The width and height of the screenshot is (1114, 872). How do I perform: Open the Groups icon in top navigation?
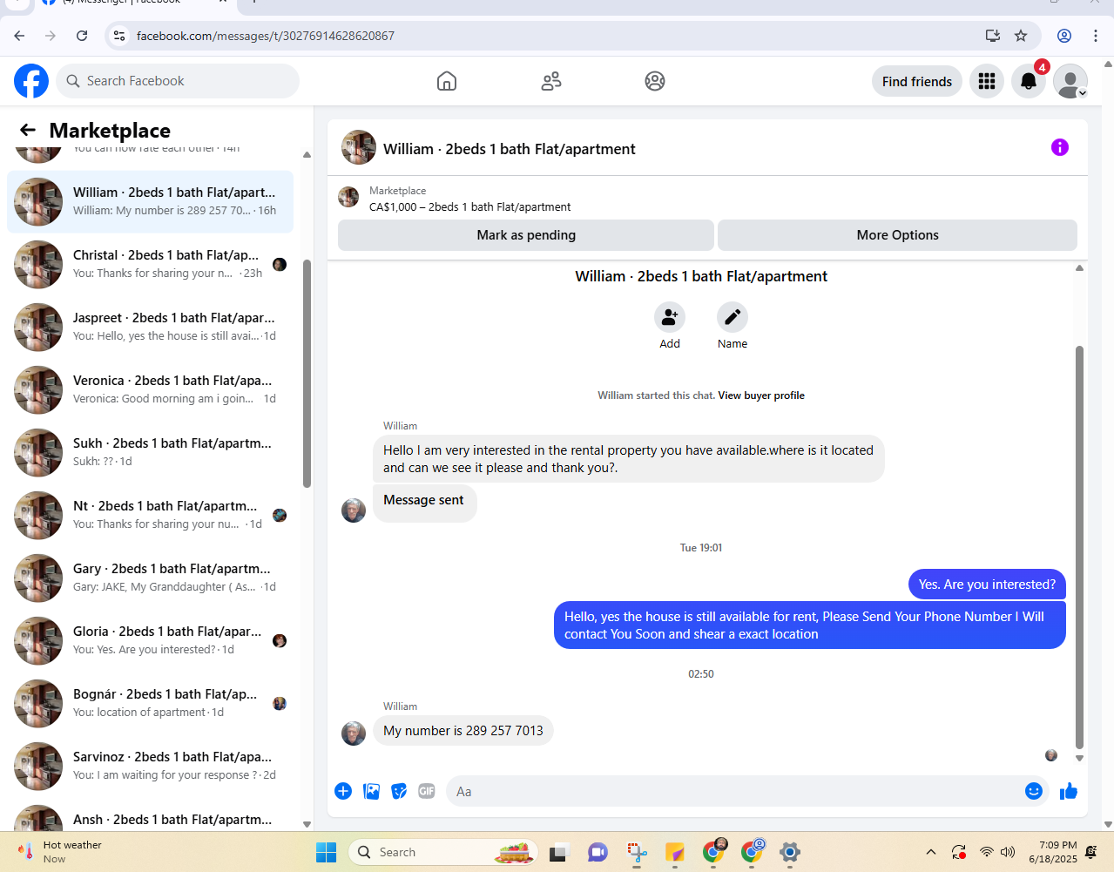(655, 81)
